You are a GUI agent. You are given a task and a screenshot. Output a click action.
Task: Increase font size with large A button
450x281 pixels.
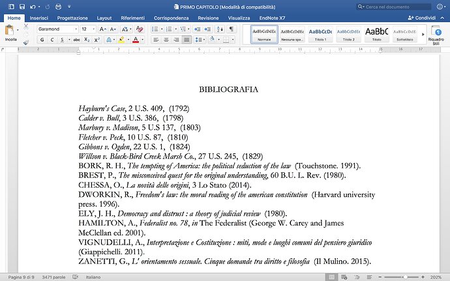click(x=103, y=29)
